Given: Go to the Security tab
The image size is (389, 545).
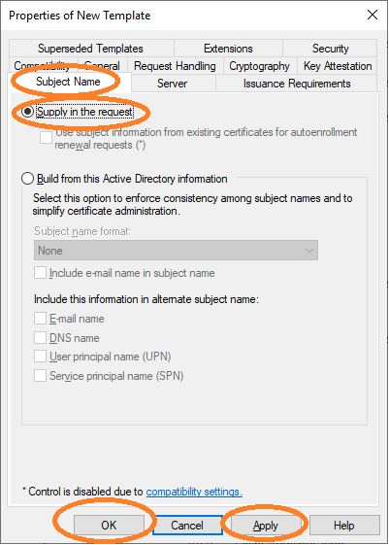Looking at the screenshot, I should pos(330,49).
